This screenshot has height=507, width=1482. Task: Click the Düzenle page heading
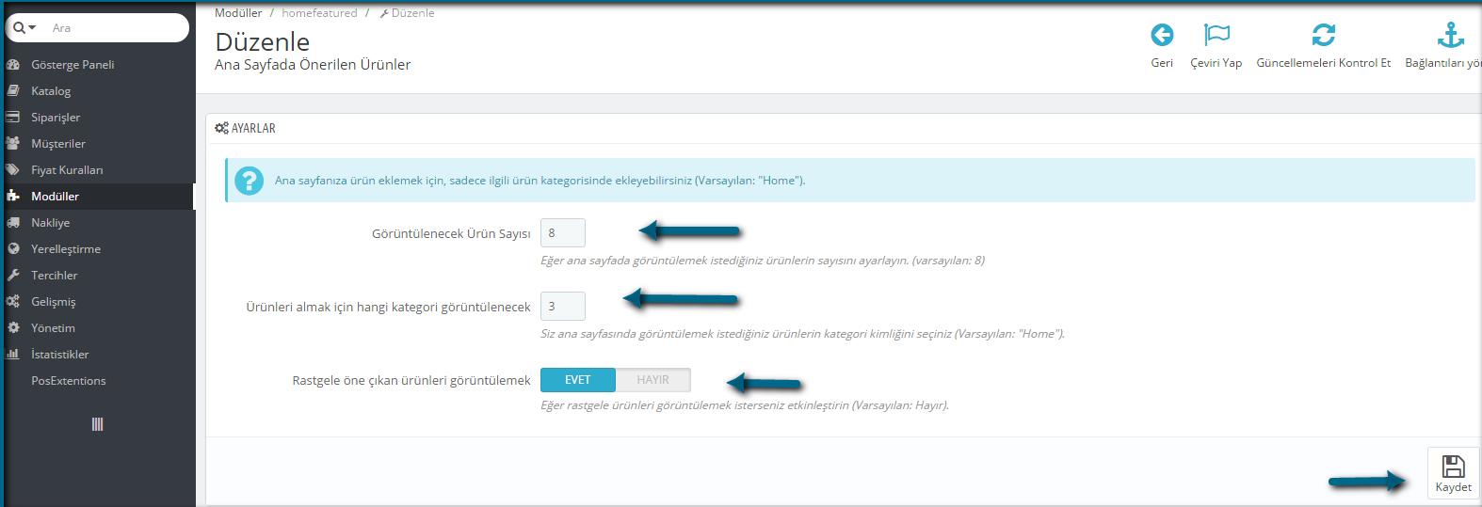262,41
